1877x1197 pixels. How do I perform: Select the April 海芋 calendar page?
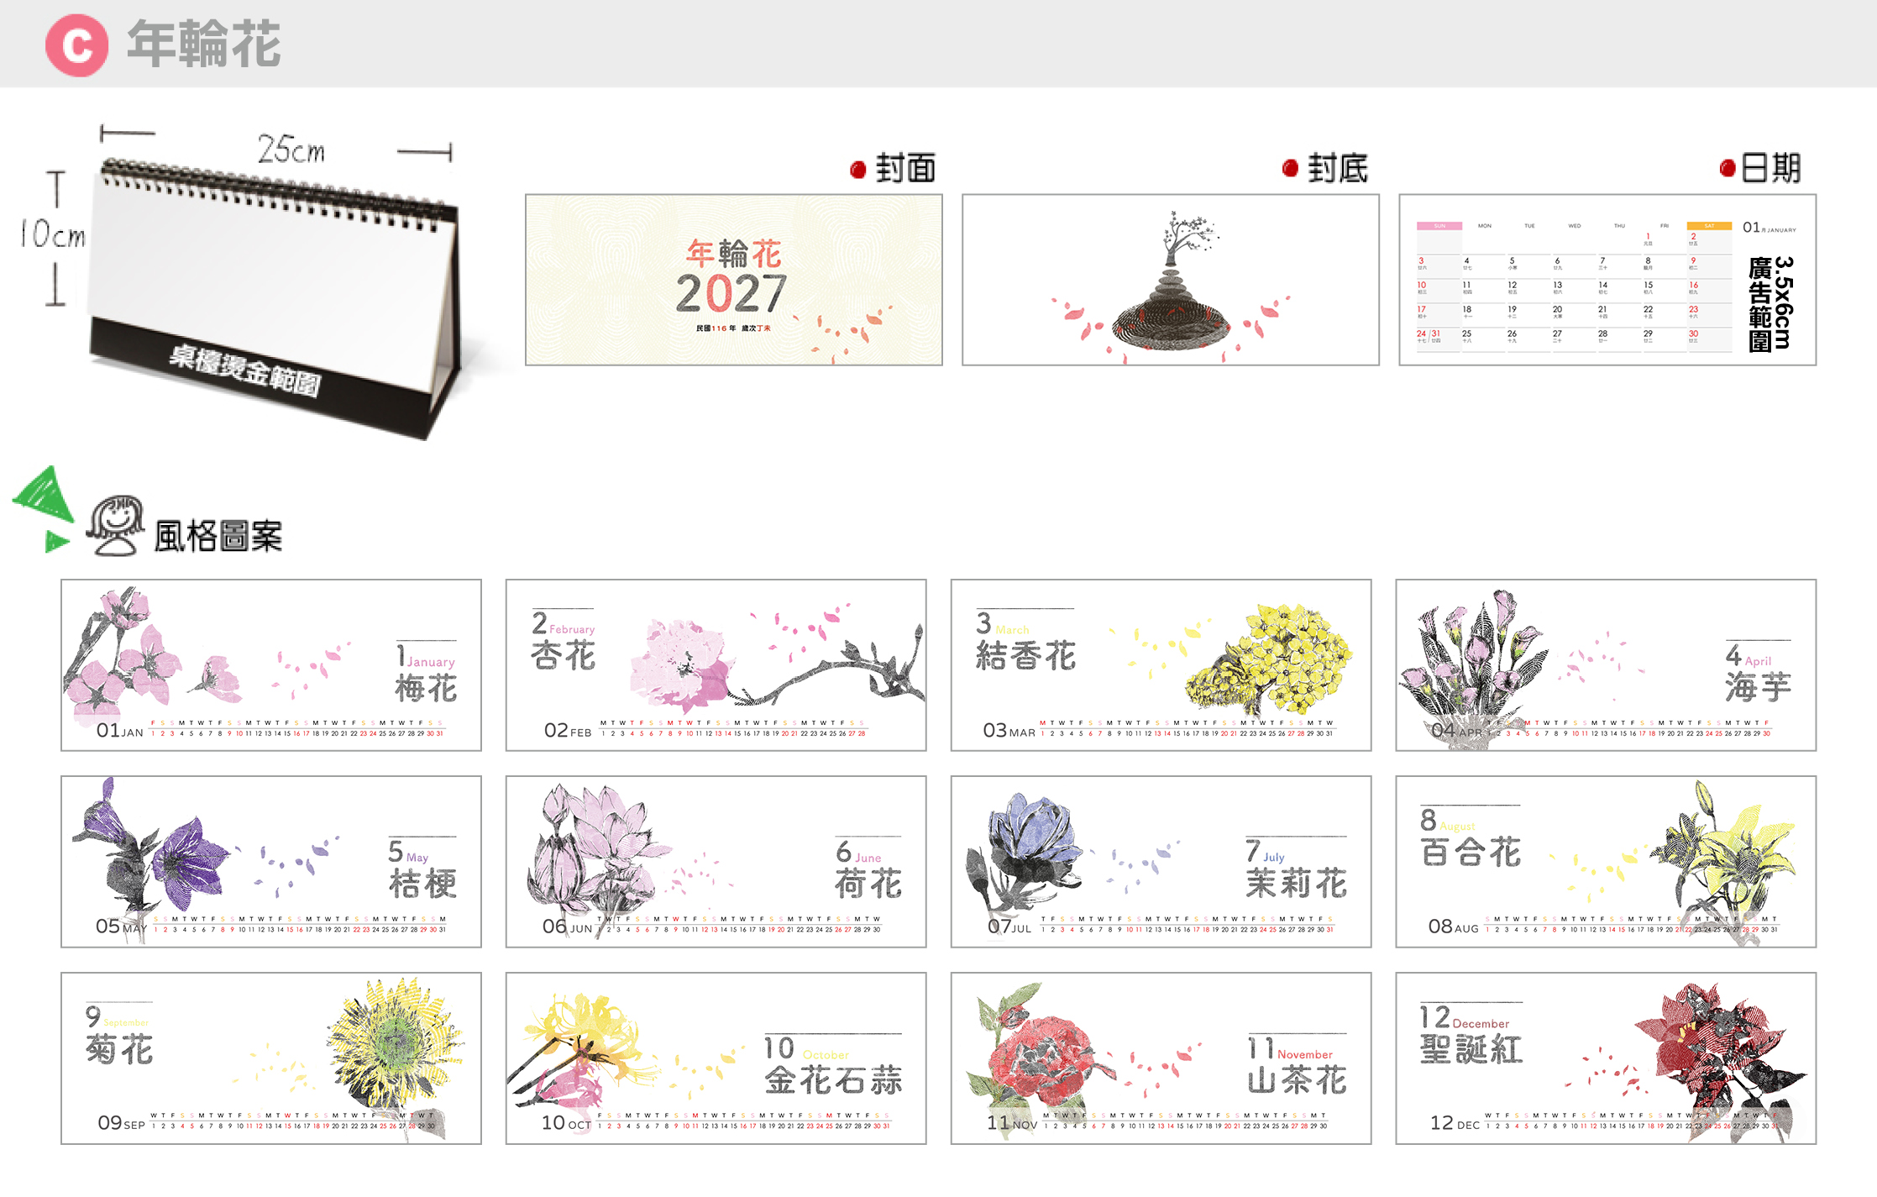(x=1607, y=665)
